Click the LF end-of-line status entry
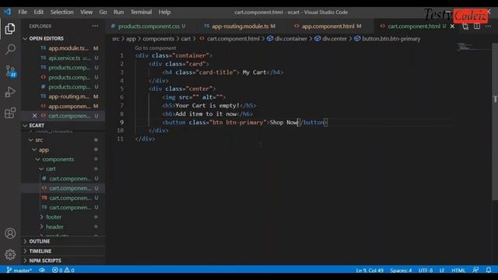This screenshot has height=280, width=498. pyautogui.click(x=442, y=270)
